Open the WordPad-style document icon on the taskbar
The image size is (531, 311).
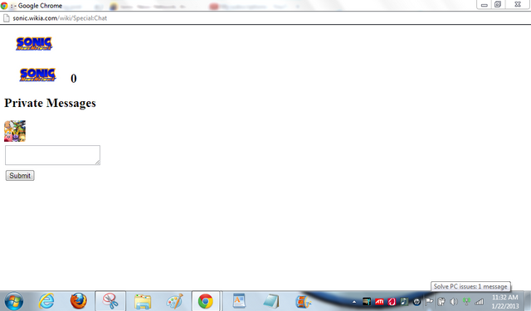239,301
